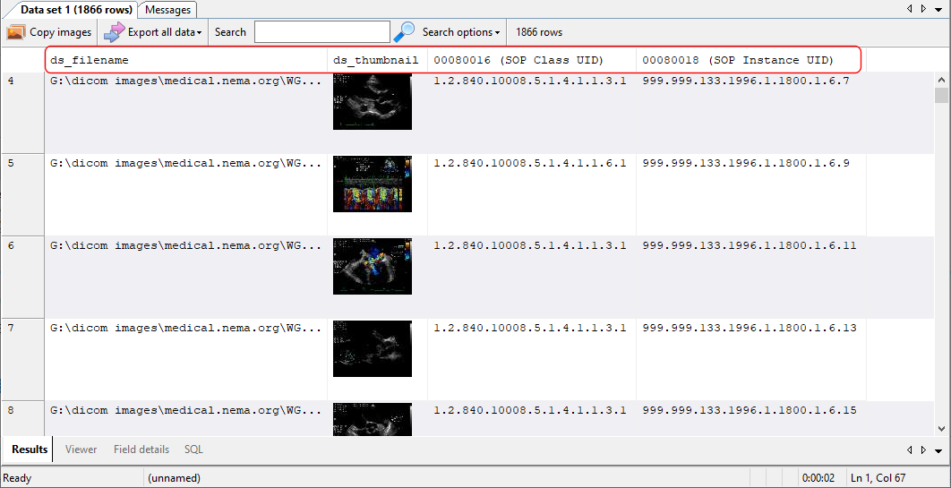The height and width of the screenshot is (488, 951).
Task: Click the ds_filename column header
Action: pos(187,60)
